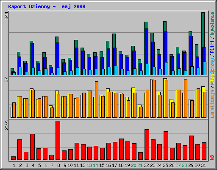Click the Pliki legend label

click(212, 47)
